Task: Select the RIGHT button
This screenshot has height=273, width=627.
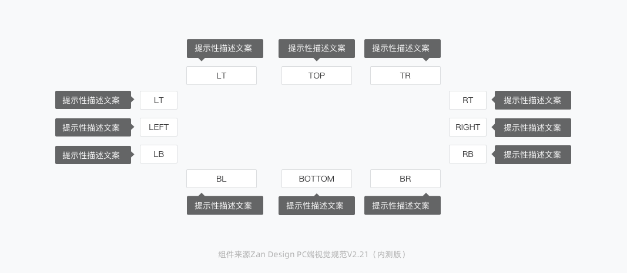Action: 467,127
